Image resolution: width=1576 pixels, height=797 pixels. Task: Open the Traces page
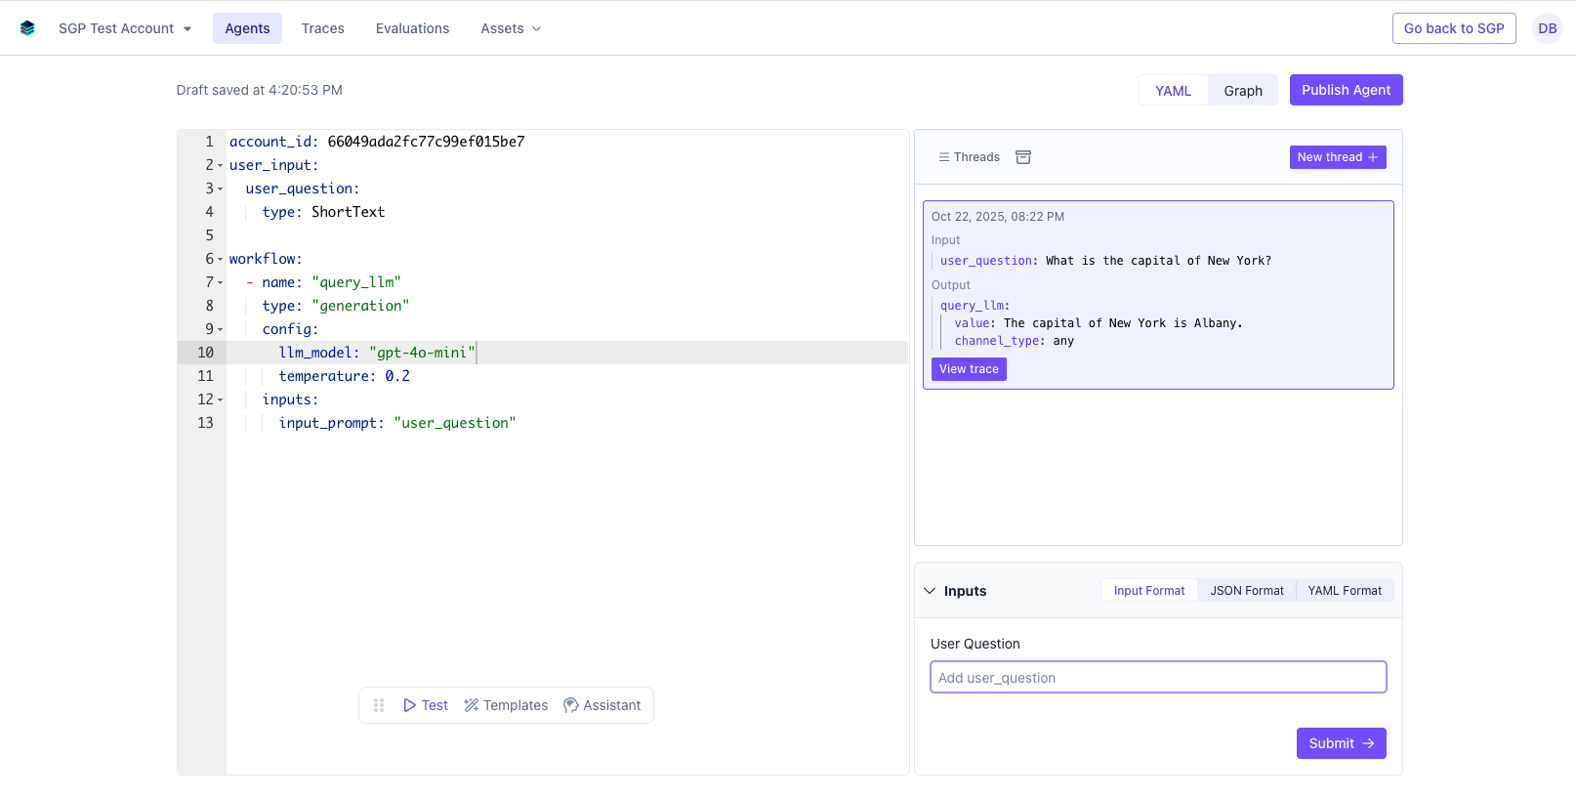tap(322, 28)
